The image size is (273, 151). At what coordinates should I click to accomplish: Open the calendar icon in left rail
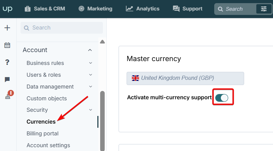point(7,45)
